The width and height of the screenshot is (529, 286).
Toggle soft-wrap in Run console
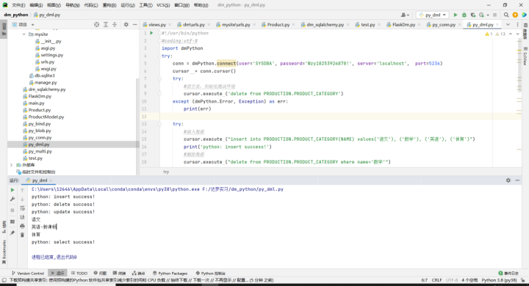pyautogui.click(x=22, y=208)
